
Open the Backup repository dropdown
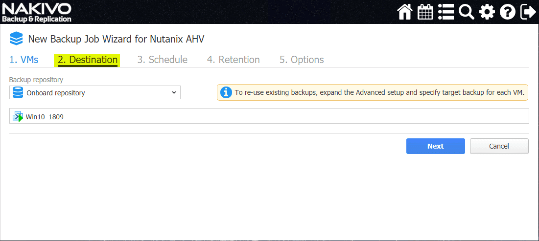95,92
